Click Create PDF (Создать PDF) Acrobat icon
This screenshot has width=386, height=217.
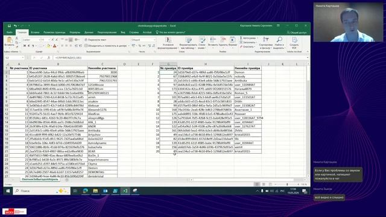[294, 43]
